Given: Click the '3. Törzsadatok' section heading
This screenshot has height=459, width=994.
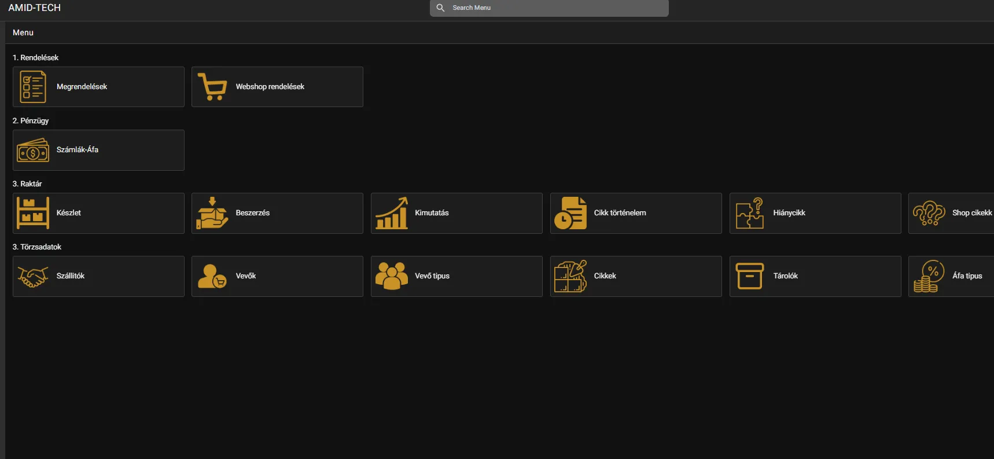Looking at the screenshot, I should [x=37, y=247].
